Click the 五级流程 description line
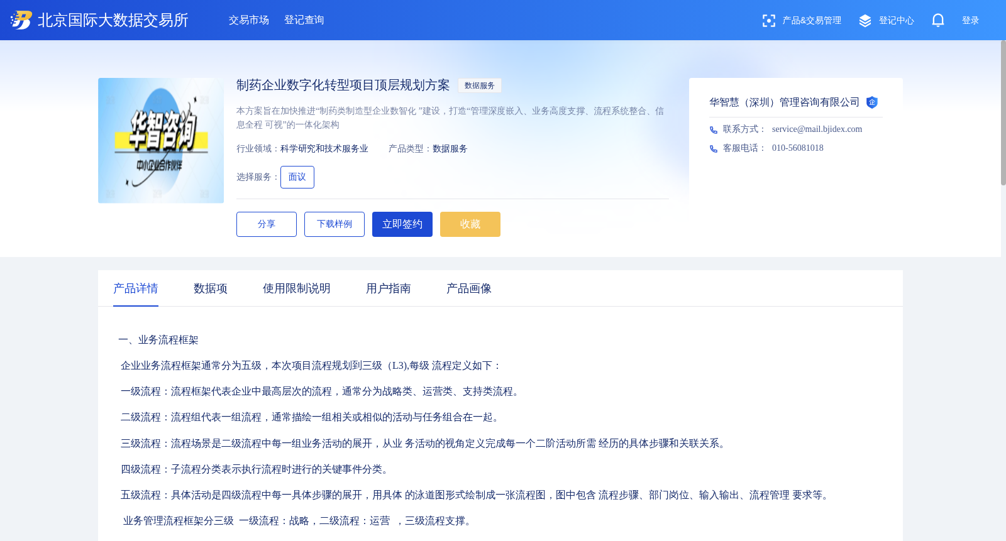Viewport: 1006px width, 541px height. pyautogui.click(x=477, y=495)
